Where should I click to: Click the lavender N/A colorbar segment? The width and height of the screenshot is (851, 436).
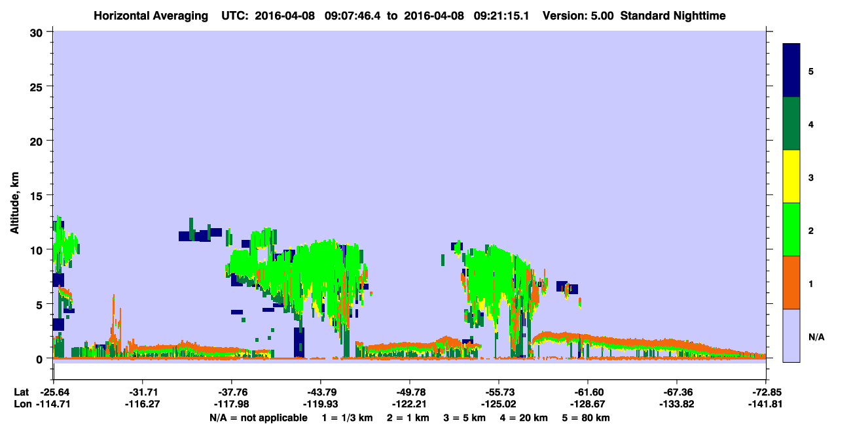tap(791, 335)
